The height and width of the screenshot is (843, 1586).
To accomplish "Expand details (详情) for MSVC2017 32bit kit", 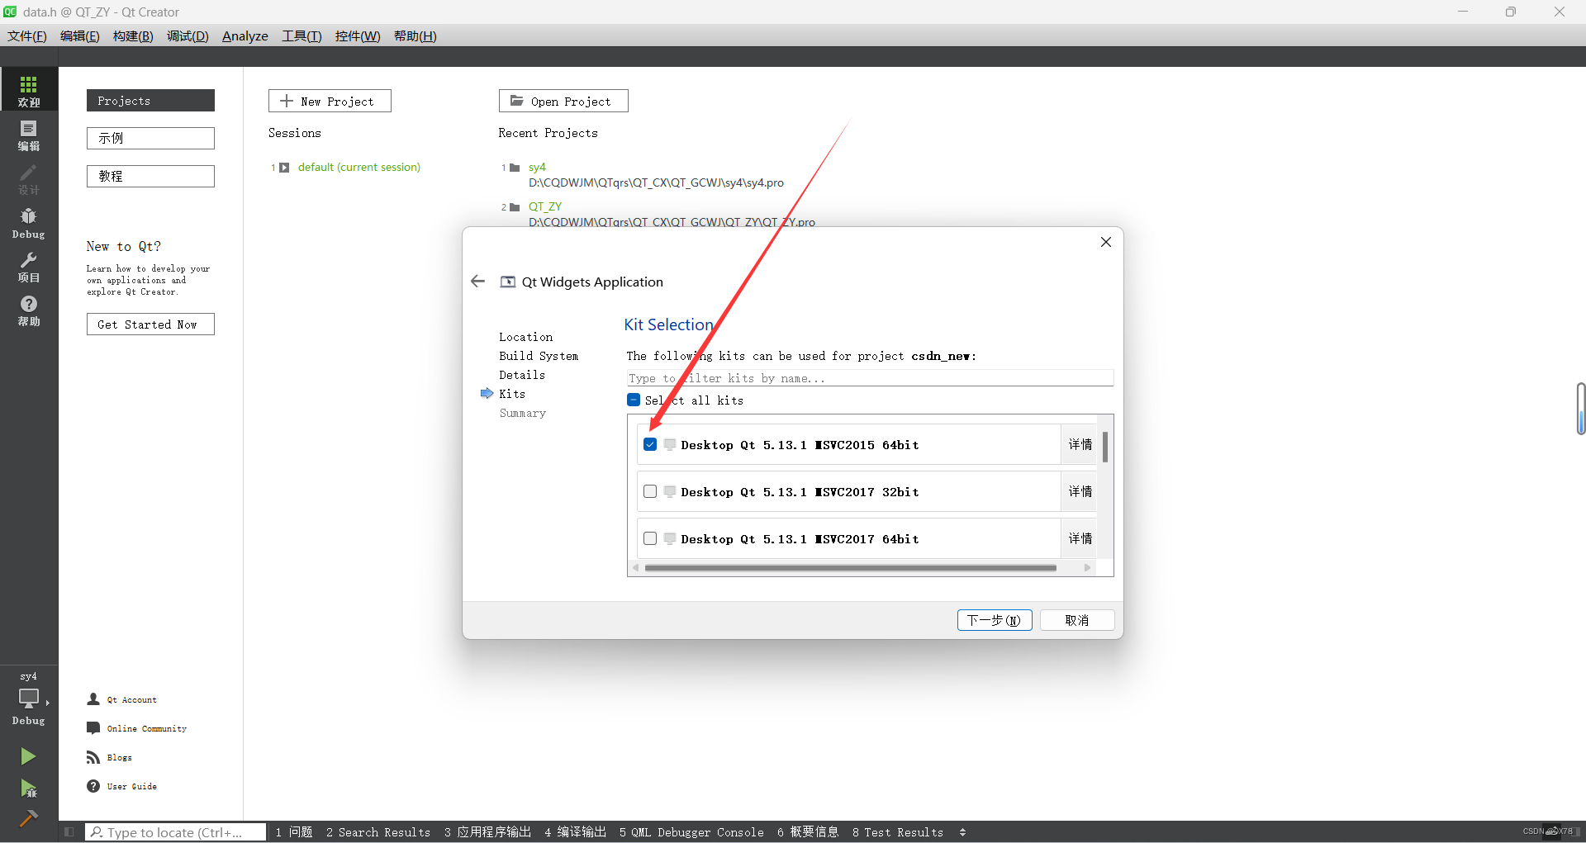I will pyautogui.click(x=1080, y=491).
